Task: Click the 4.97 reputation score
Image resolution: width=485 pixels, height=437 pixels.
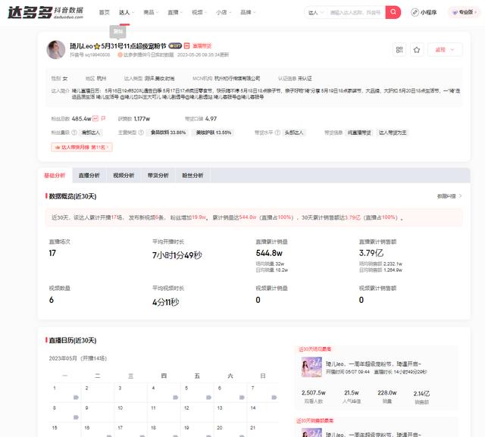Action: [x=211, y=119]
